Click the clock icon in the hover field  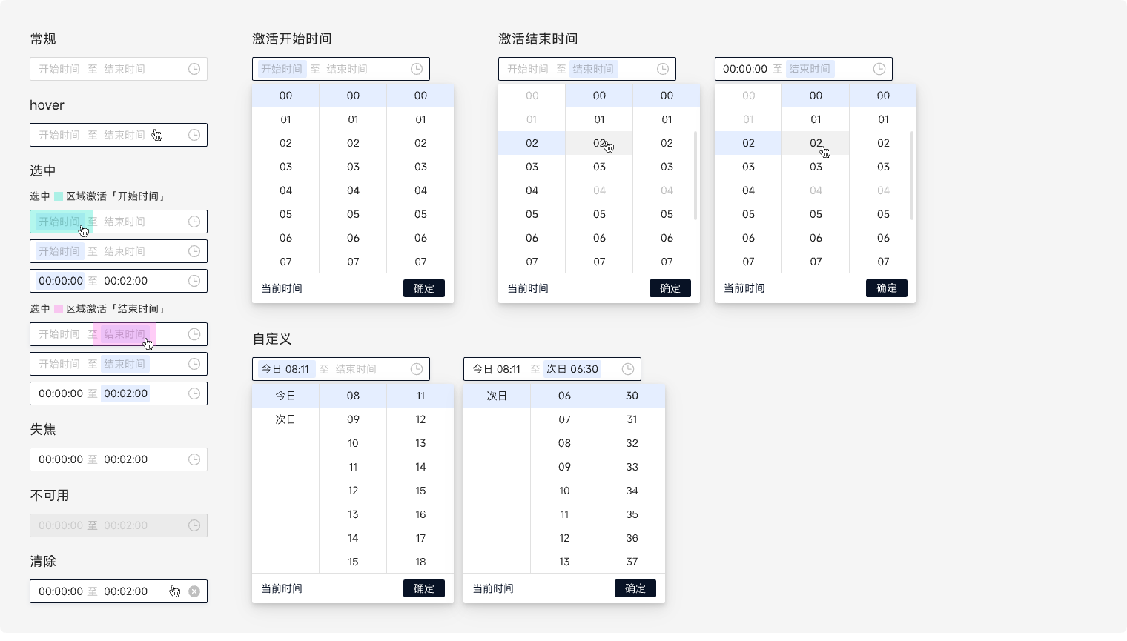click(194, 135)
